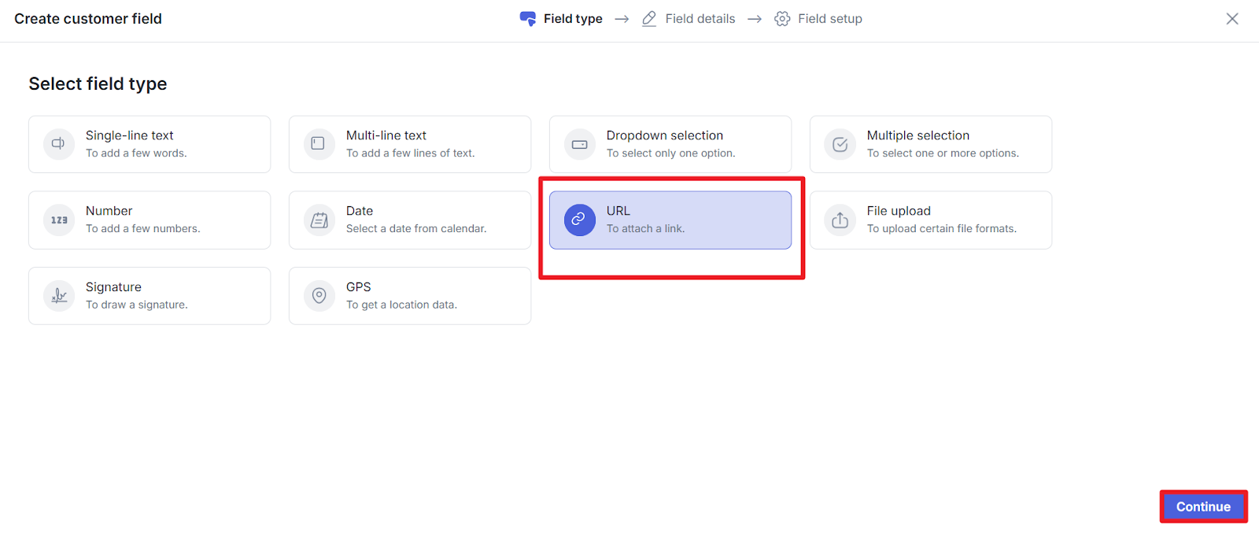Choose the Signature field type card
1259x536 pixels.
(150, 296)
